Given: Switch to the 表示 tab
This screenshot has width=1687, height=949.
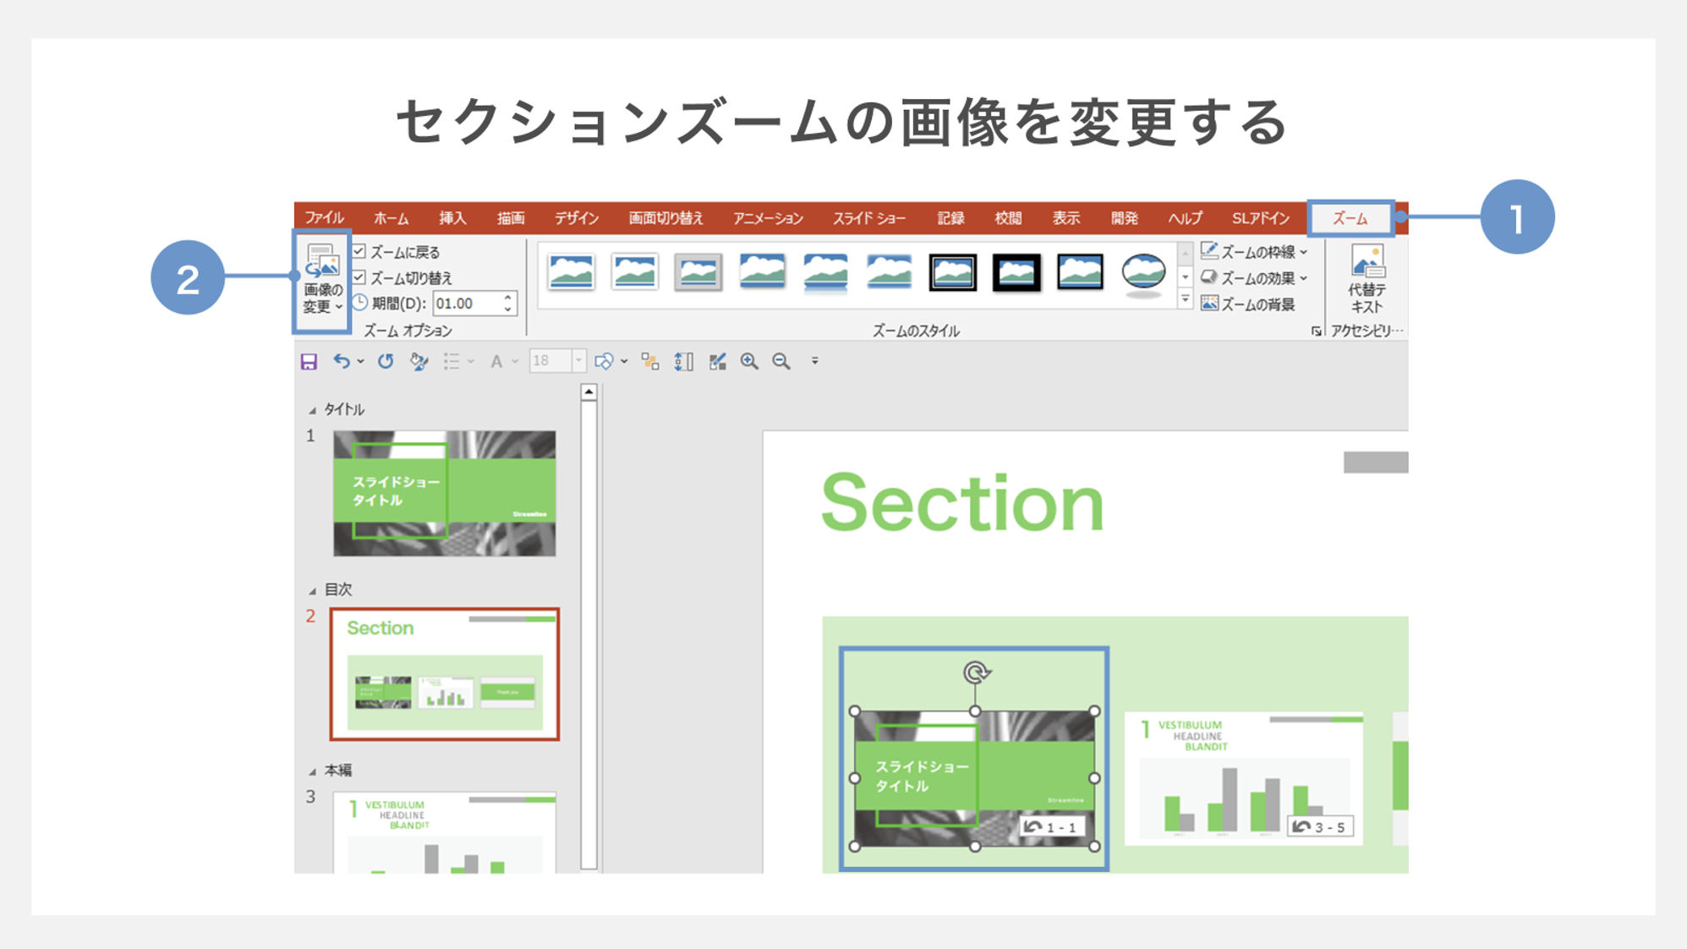Looking at the screenshot, I should pos(1065,218).
